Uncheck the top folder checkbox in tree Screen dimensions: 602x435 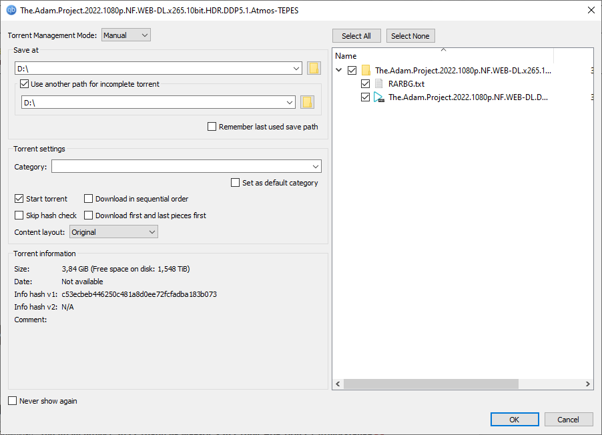pos(352,70)
